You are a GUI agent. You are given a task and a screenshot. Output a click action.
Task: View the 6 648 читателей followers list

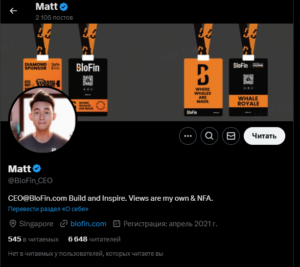(94, 239)
